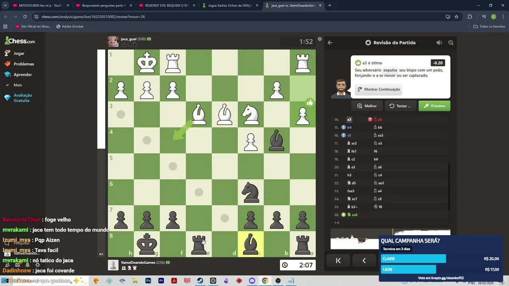This screenshot has height=286, width=509.
Task: Toggle the coach voice sound
Action: coord(439,43)
